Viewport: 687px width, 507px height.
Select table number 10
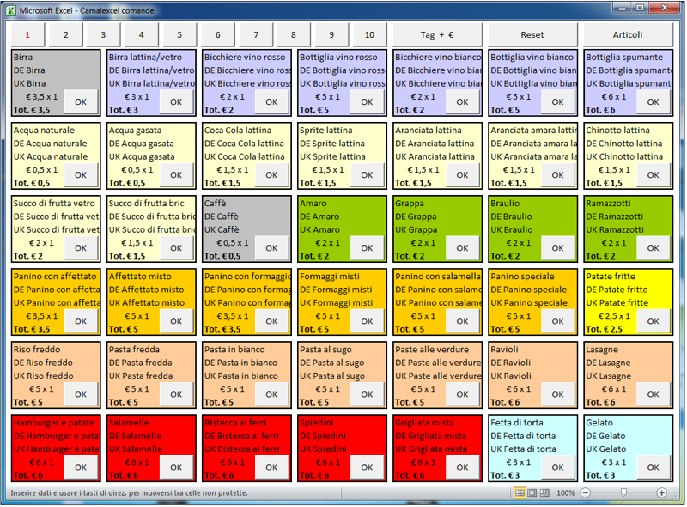370,34
